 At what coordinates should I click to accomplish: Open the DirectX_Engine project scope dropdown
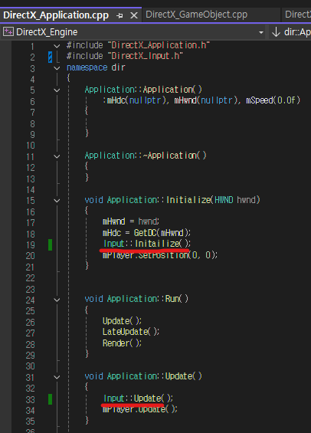(261, 32)
